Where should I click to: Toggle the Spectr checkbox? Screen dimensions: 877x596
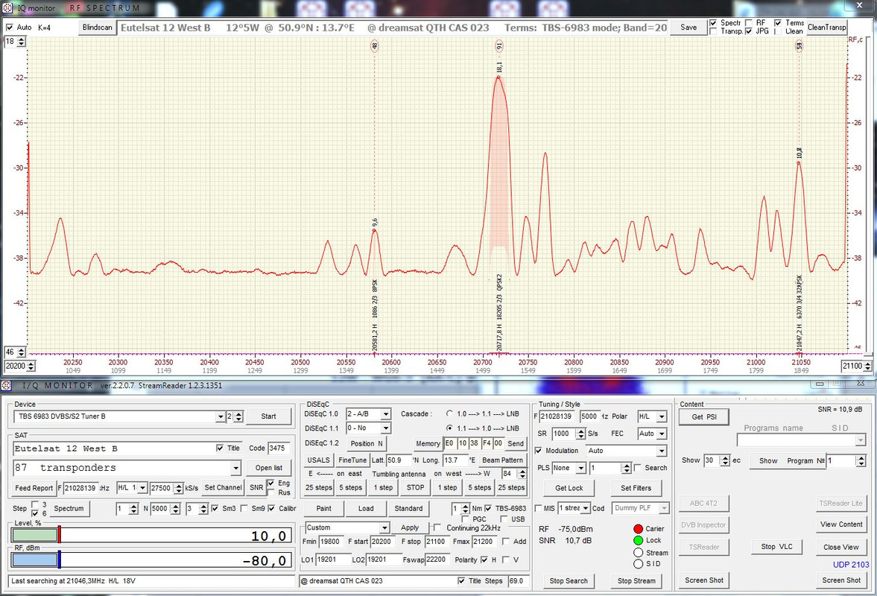(x=713, y=23)
